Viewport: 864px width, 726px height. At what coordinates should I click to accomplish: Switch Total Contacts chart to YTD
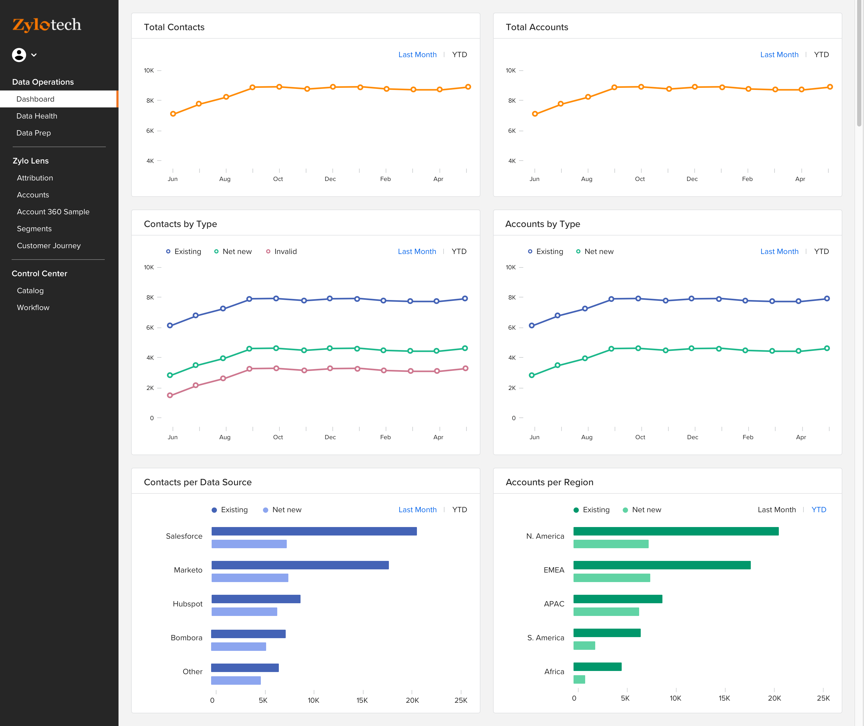click(459, 55)
